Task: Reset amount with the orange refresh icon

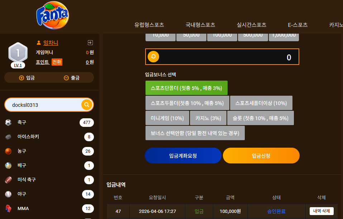Action: 153,57
